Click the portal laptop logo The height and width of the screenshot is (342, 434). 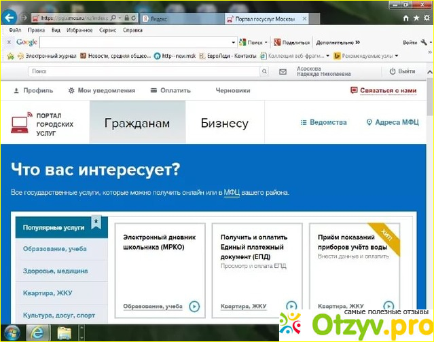click(x=20, y=123)
